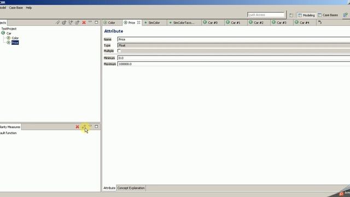
Task: Click the red delete X in Similarity Measures panel
Action: [77, 126]
